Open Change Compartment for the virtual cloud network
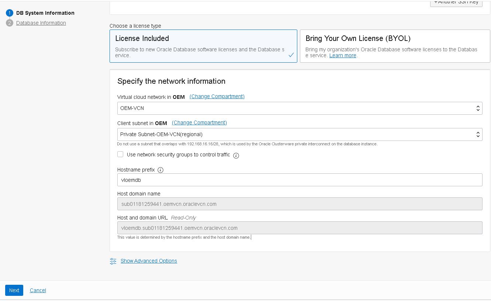The height and width of the screenshot is (301, 491). point(217,96)
